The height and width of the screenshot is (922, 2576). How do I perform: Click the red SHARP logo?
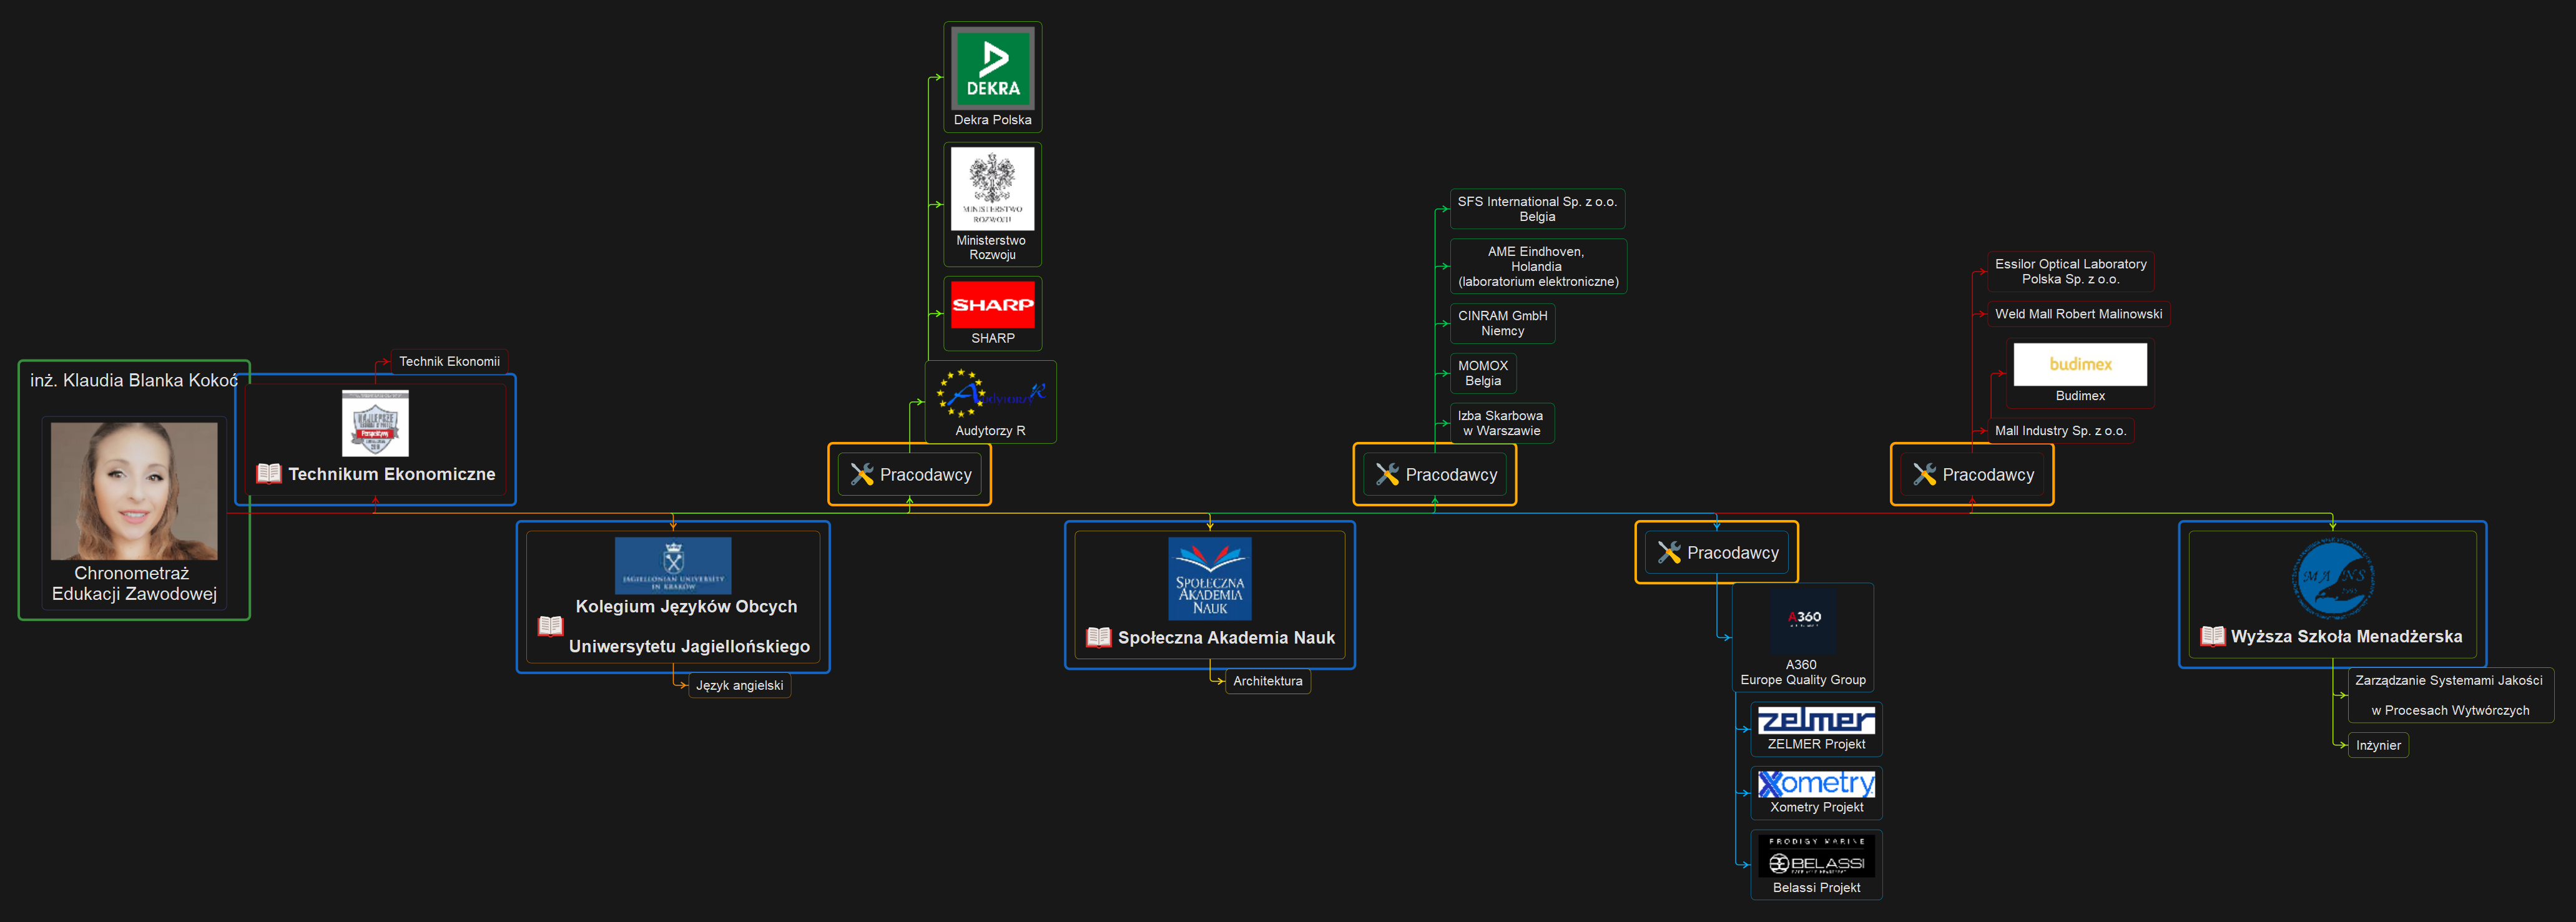992,305
